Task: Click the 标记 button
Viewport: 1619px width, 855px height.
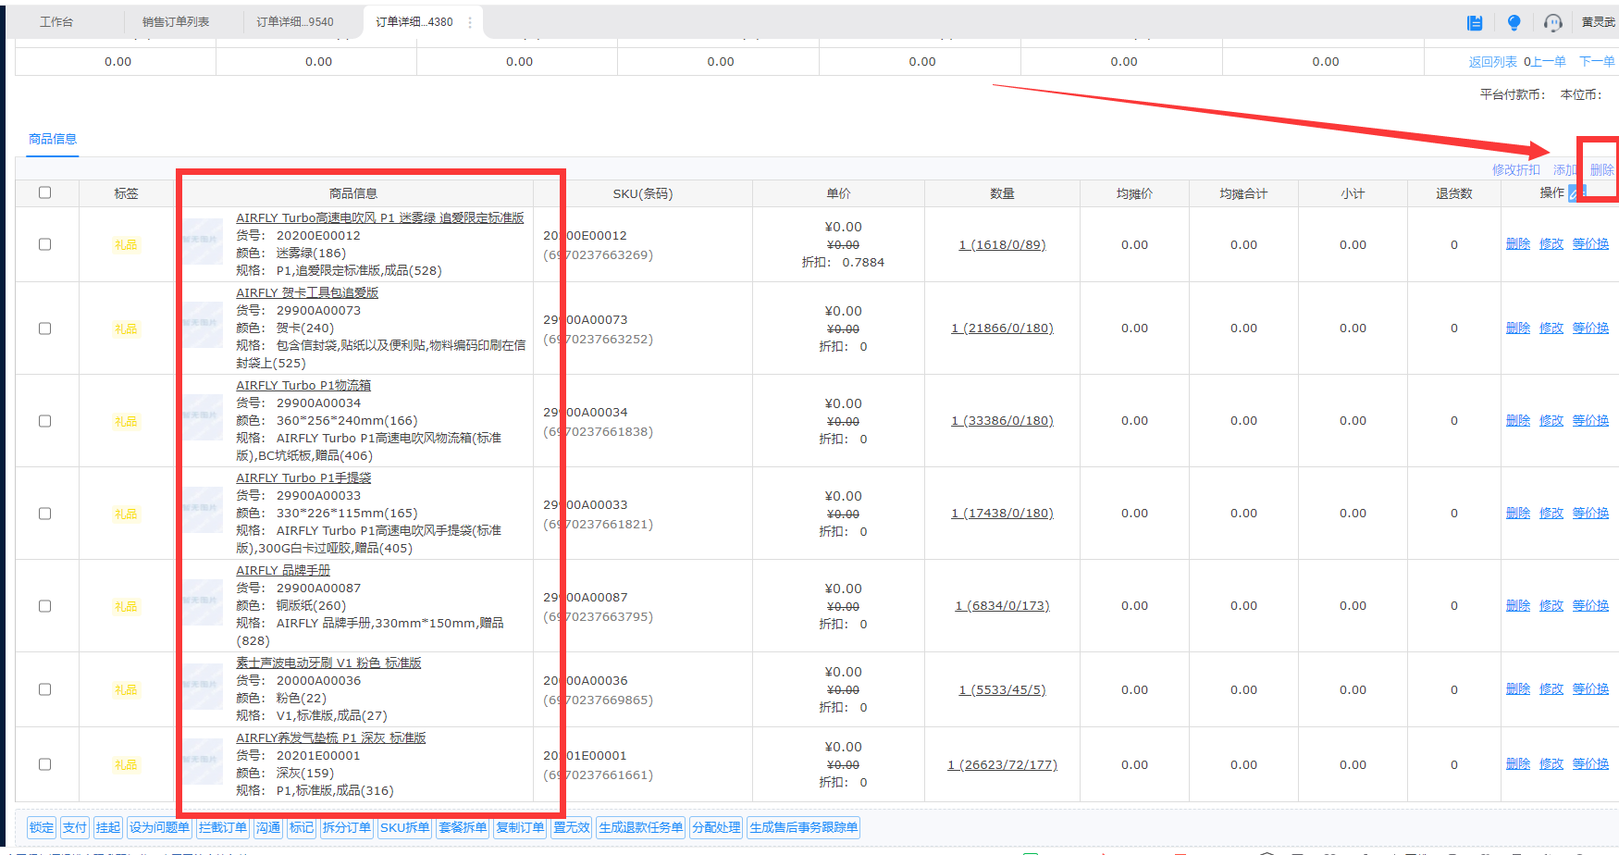Action: pyautogui.click(x=302, y=827)
